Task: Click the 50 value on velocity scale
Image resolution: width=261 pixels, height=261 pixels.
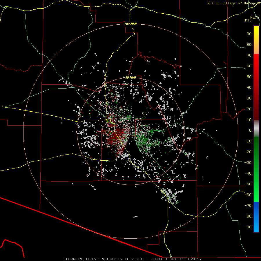Action: (x=249, y=77)
